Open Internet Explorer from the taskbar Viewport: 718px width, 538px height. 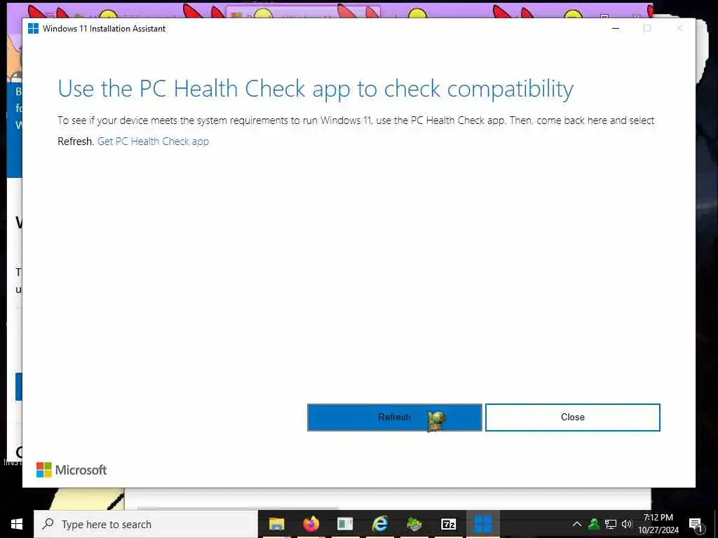point(379,524)
